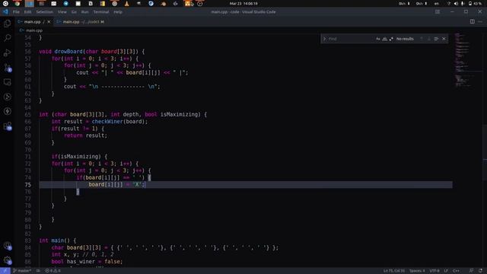Open Source Control view with badge
The image size is (487, 274).
(x=7, y=68)
